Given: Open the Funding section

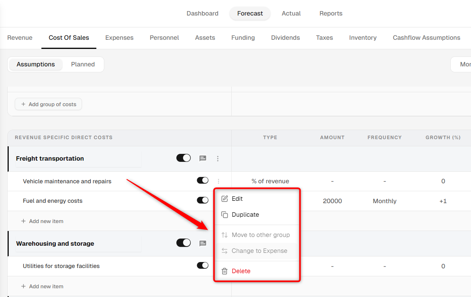Looking at the screenshot, I should coord(243,38).
